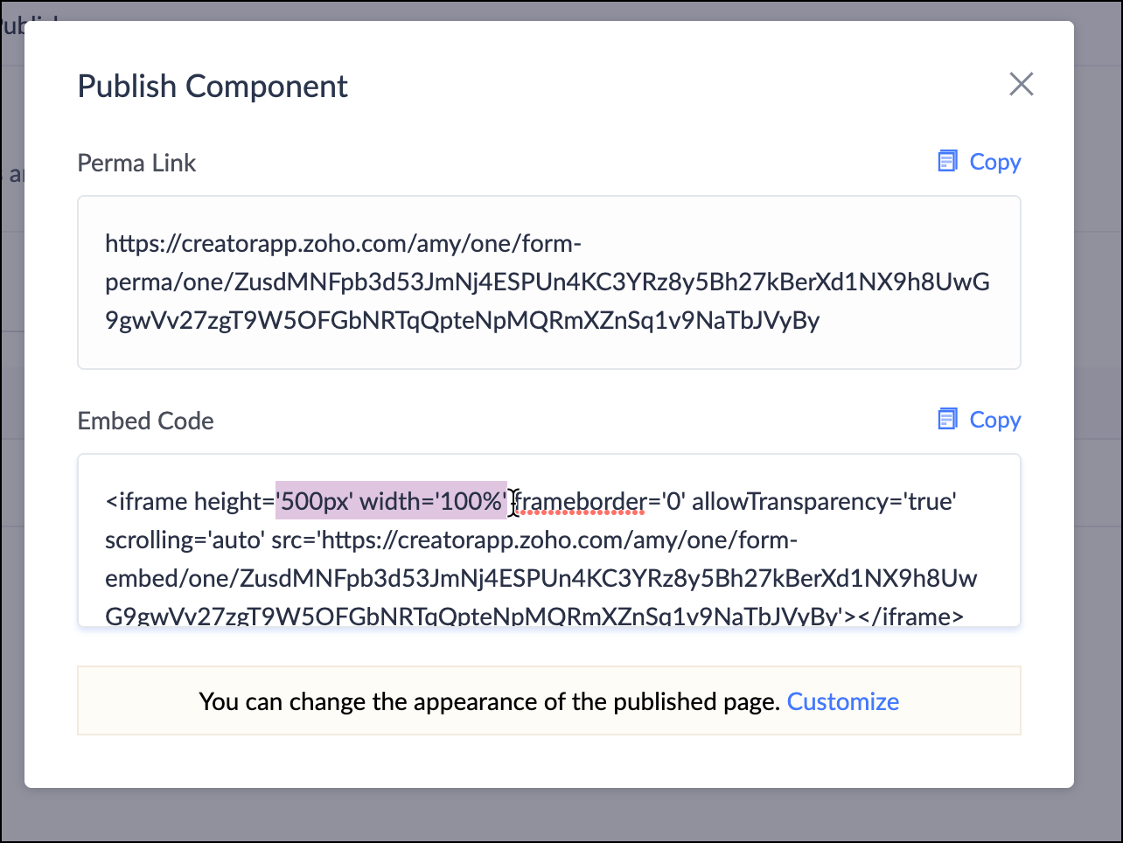Click the dimmed backdrop below the dialog
This screenshot has height=843, width=1123.
pyautogui.click(x=560, y=816)
